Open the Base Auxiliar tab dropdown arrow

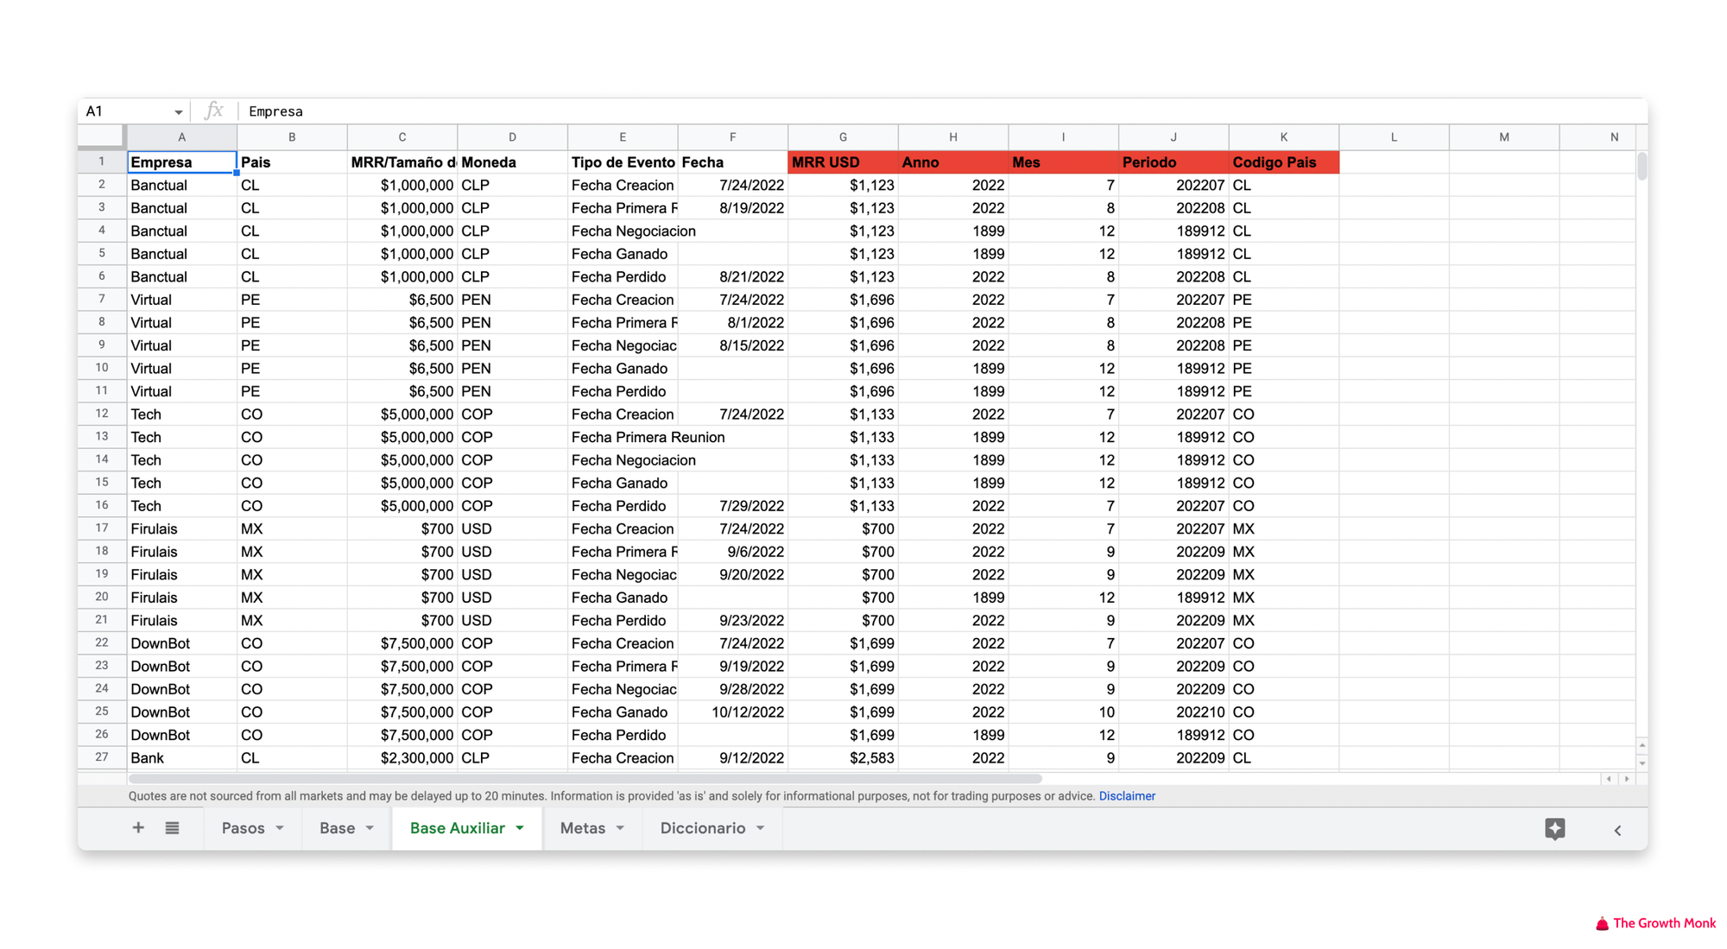pos(520,828)
